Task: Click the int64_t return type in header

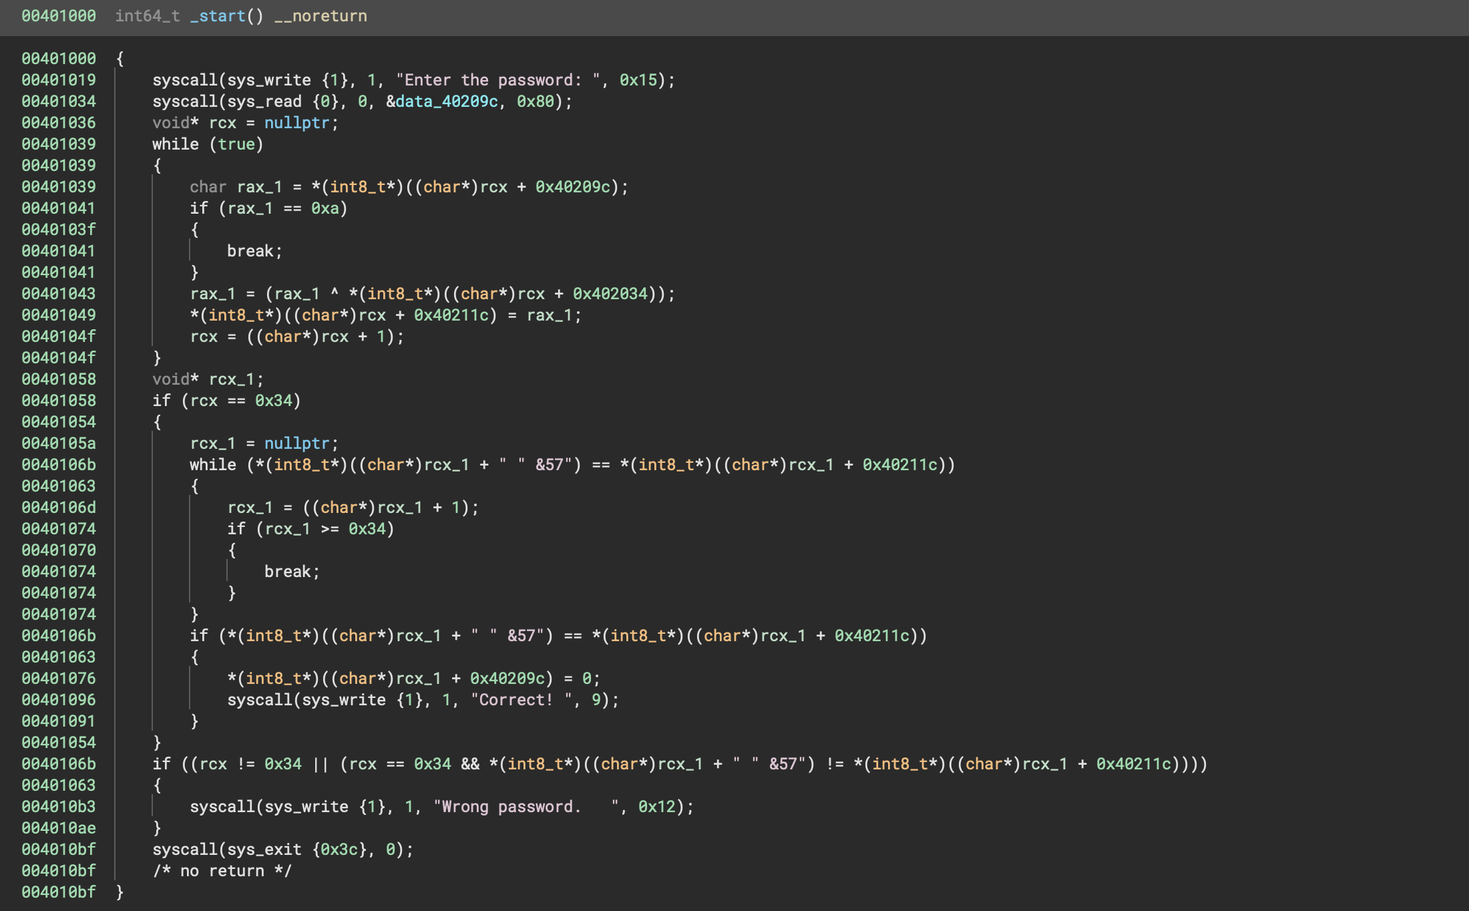Action: point(148,16)
